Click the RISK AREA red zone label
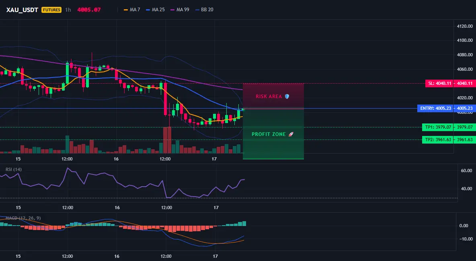 pyautogui.click(x=269, y=97)
